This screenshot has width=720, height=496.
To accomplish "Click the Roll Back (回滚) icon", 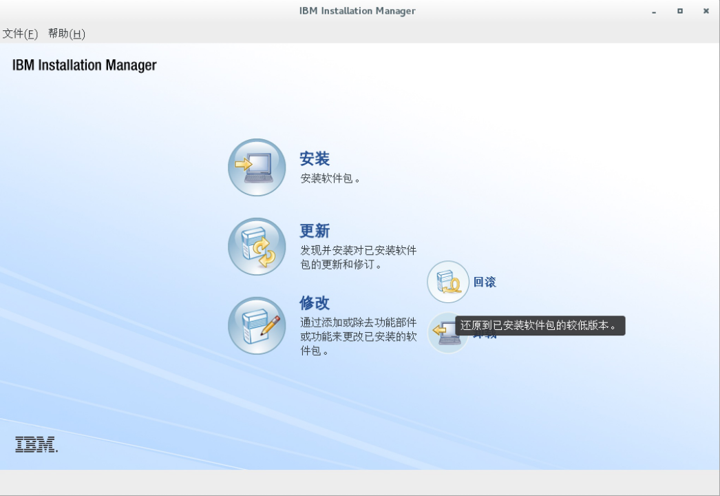I will click(x=448, y=282).
